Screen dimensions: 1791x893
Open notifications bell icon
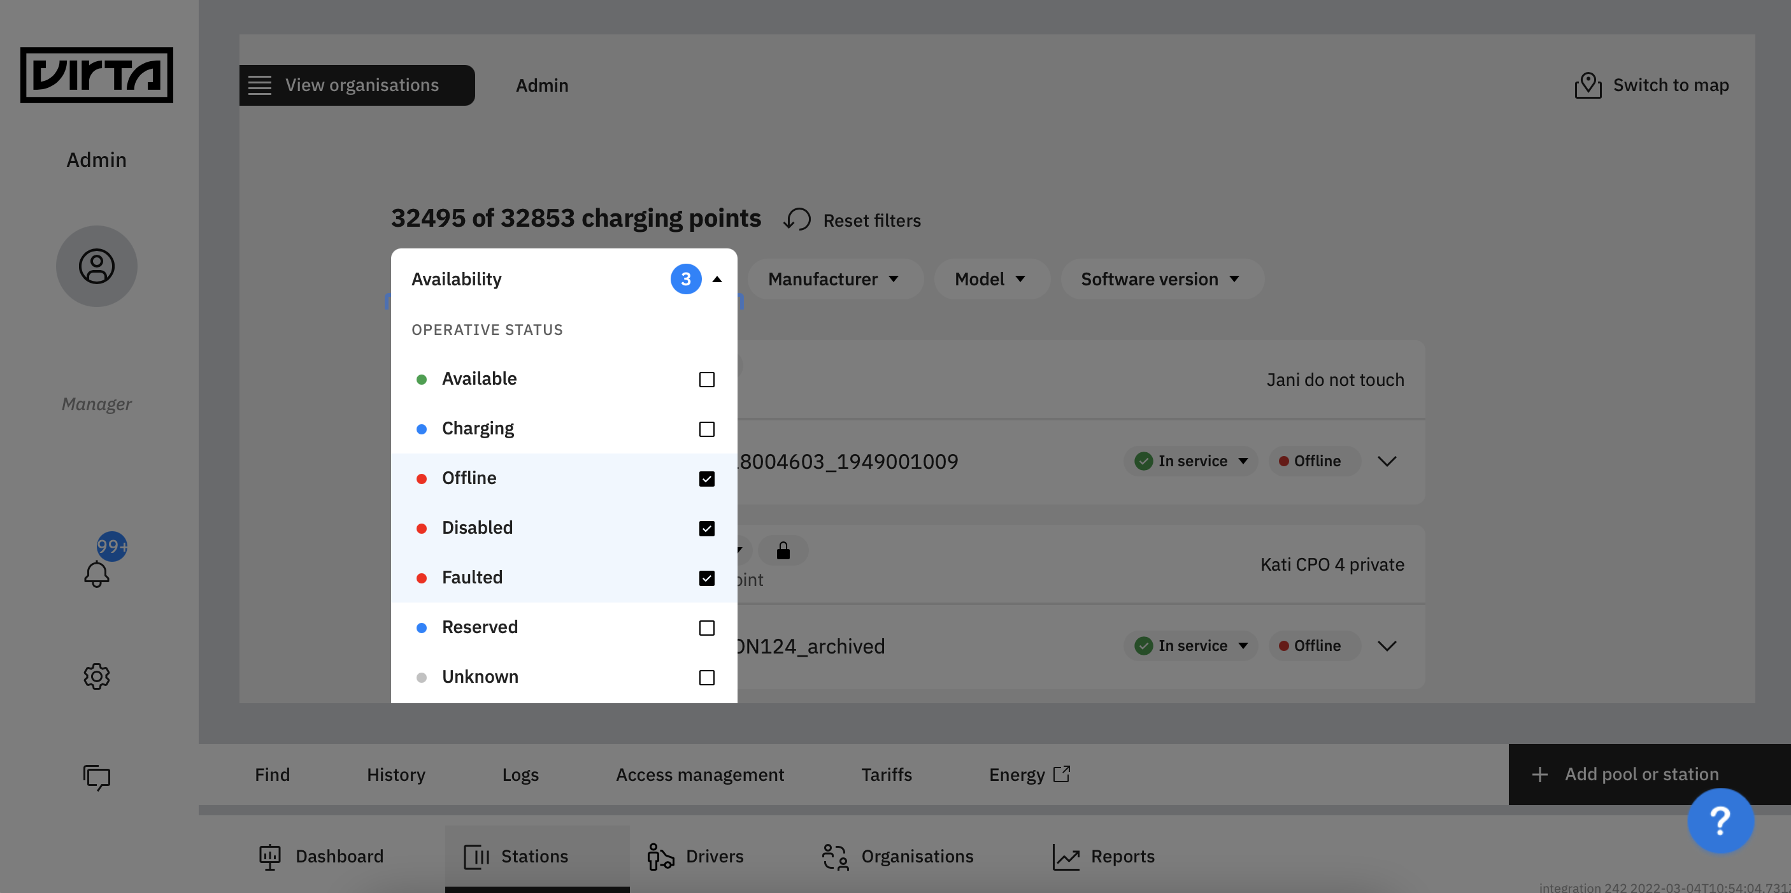pos(97,574)
